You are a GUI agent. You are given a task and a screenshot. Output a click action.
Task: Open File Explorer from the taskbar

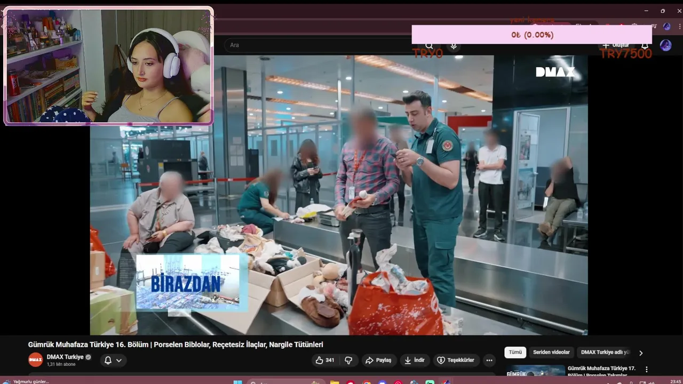point(334,382)
